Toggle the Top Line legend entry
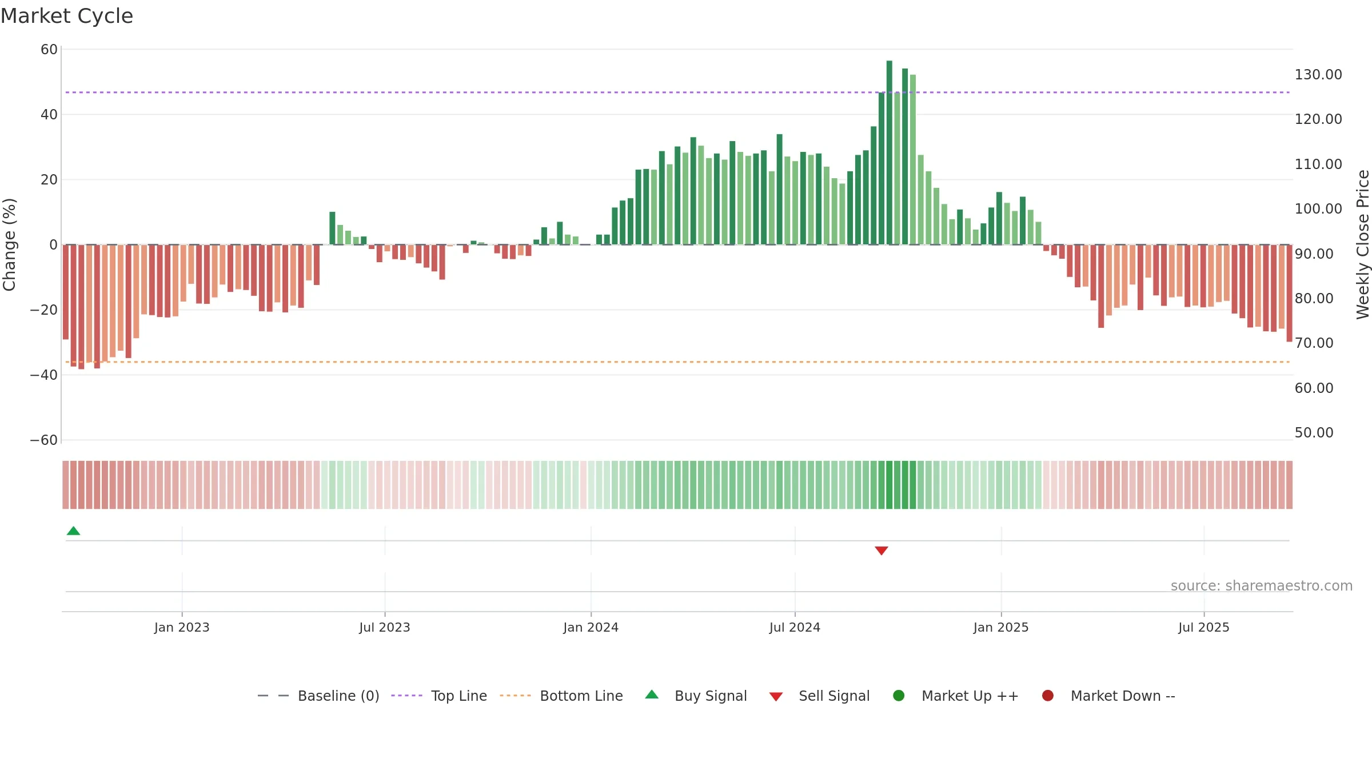The height and width of the screenshot is (771, 1372). pos(439,696)
